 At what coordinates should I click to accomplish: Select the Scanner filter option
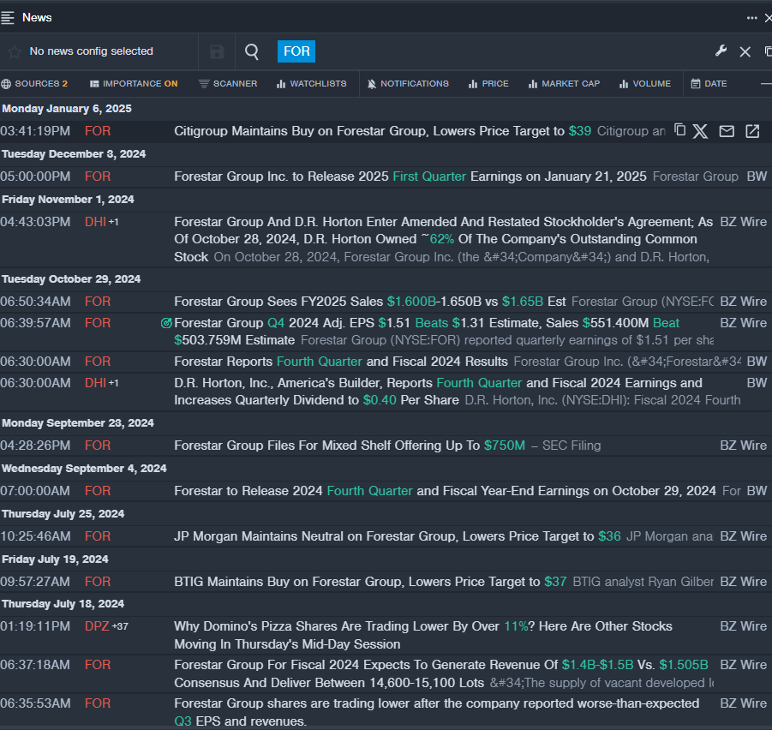click(228, 84)
